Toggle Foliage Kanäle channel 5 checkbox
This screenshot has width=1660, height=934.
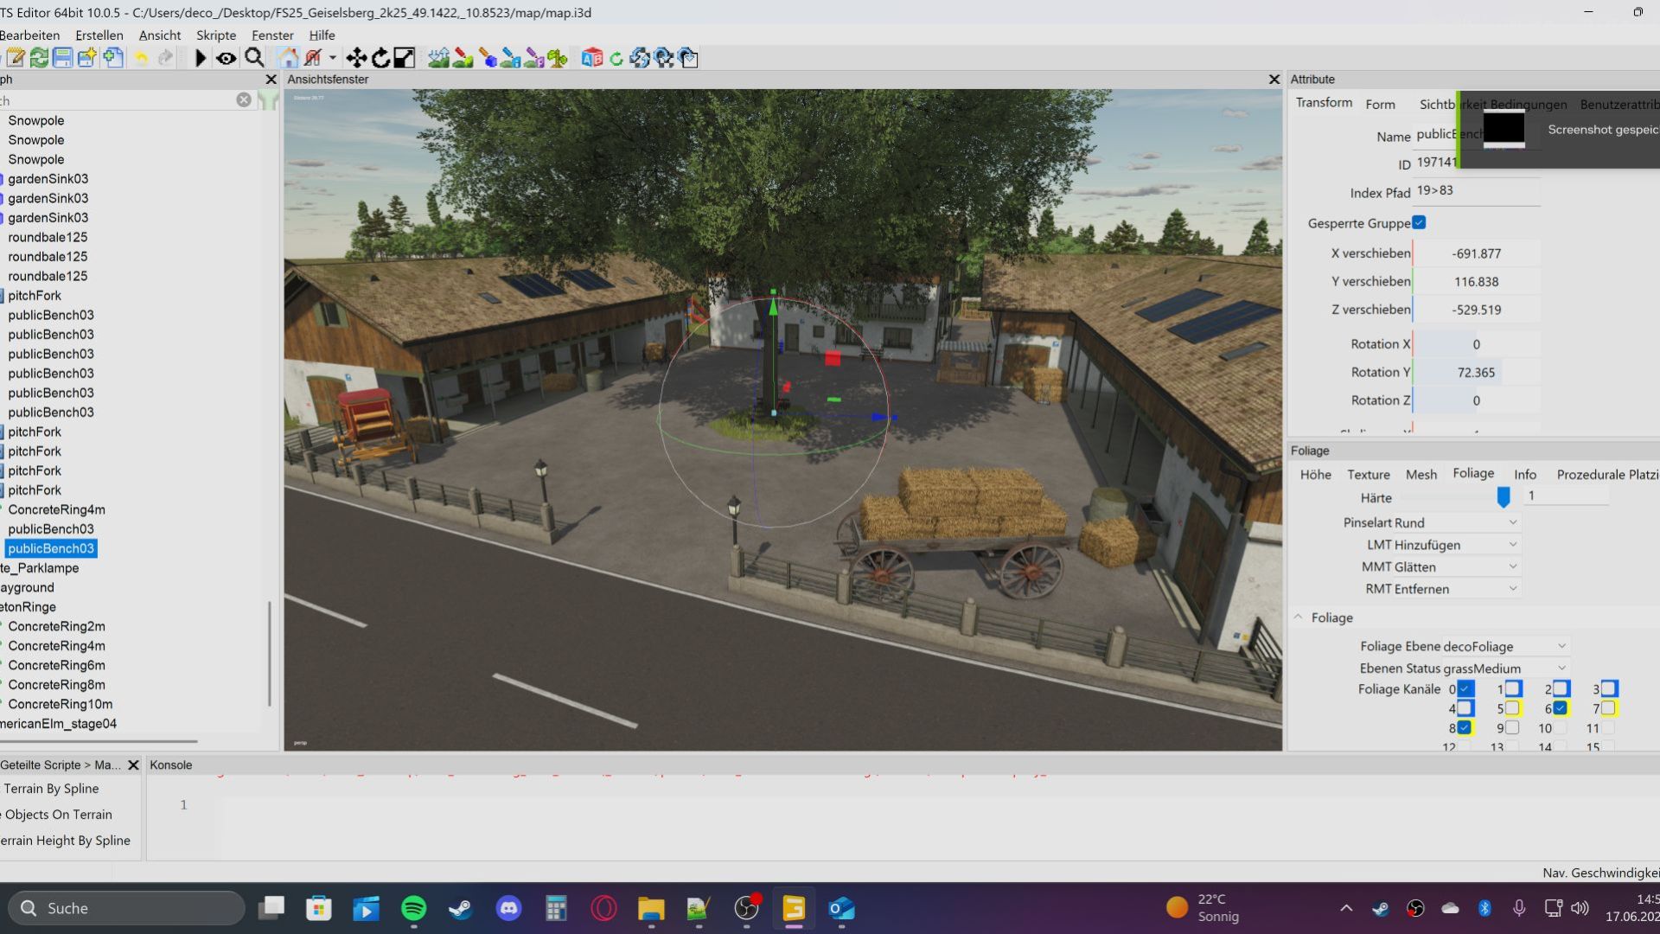pyautogui.click(x=1513, y=708)
